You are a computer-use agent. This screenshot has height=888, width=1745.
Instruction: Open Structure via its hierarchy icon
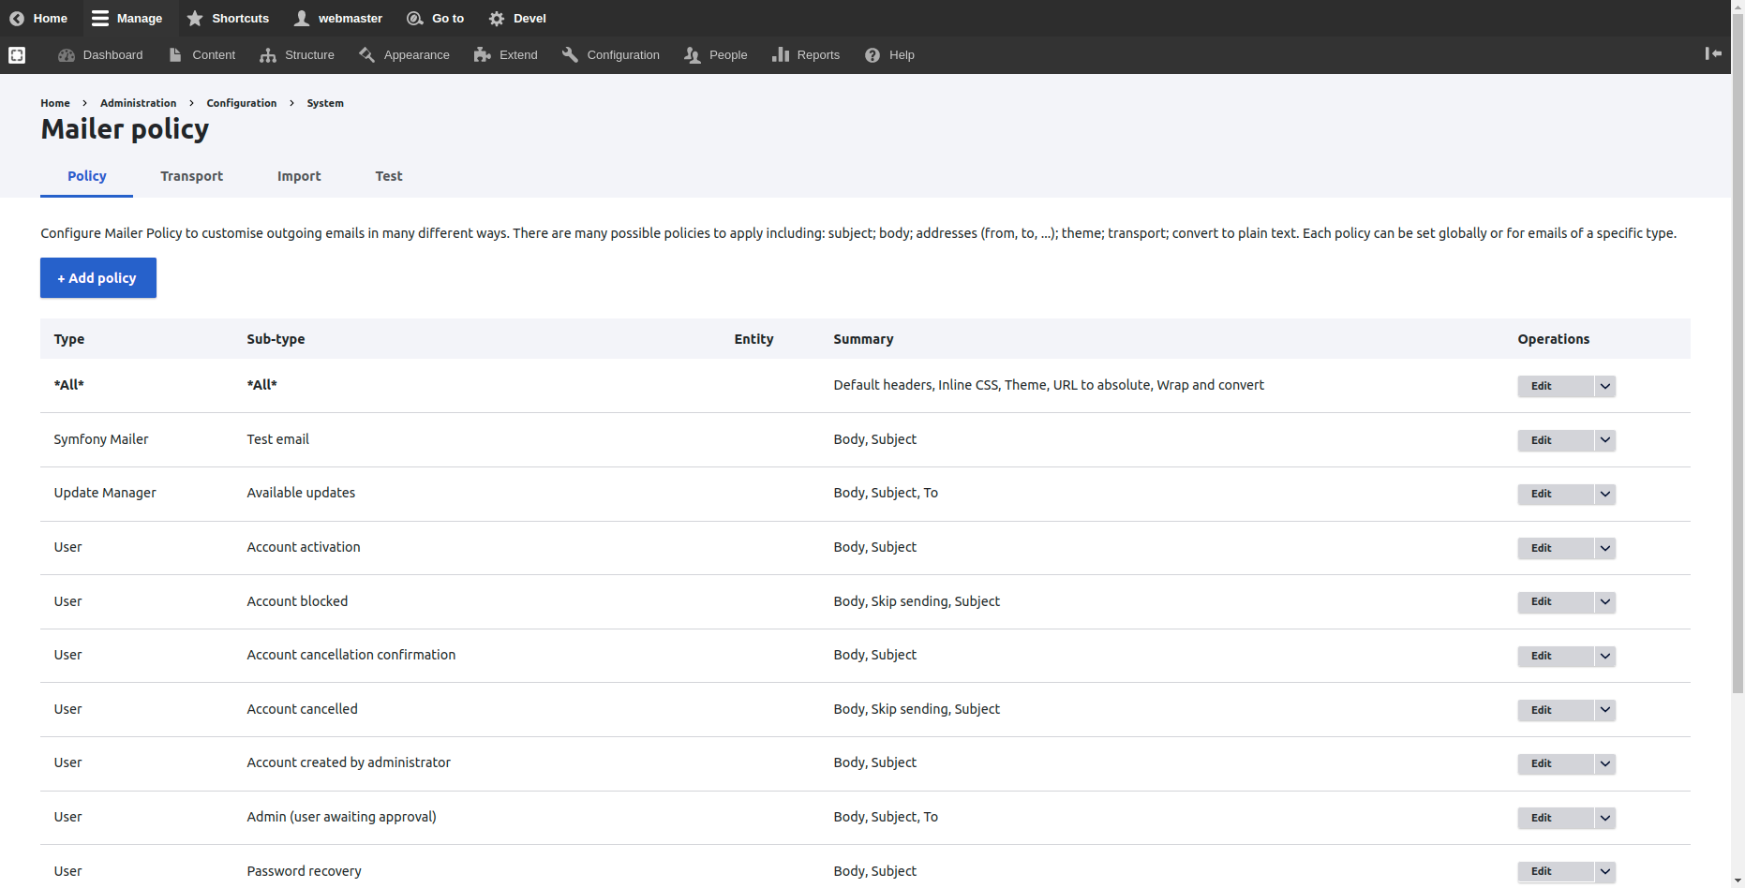[x=268, y=55]
